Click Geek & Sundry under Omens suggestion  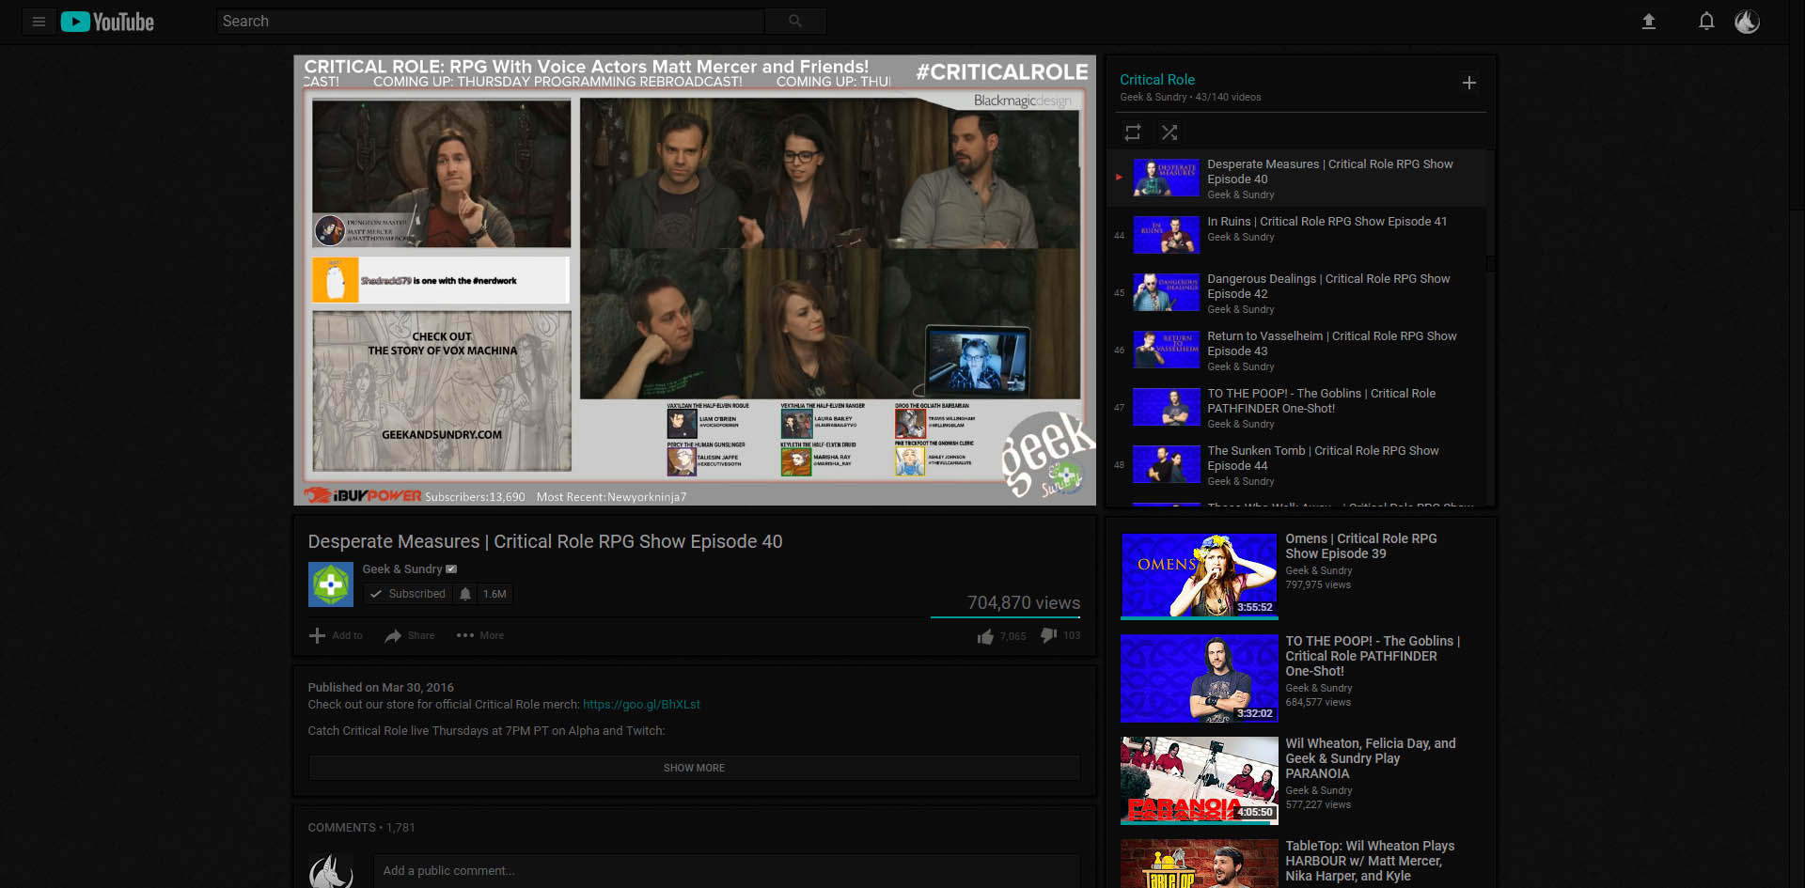(x=1319, y=570)
